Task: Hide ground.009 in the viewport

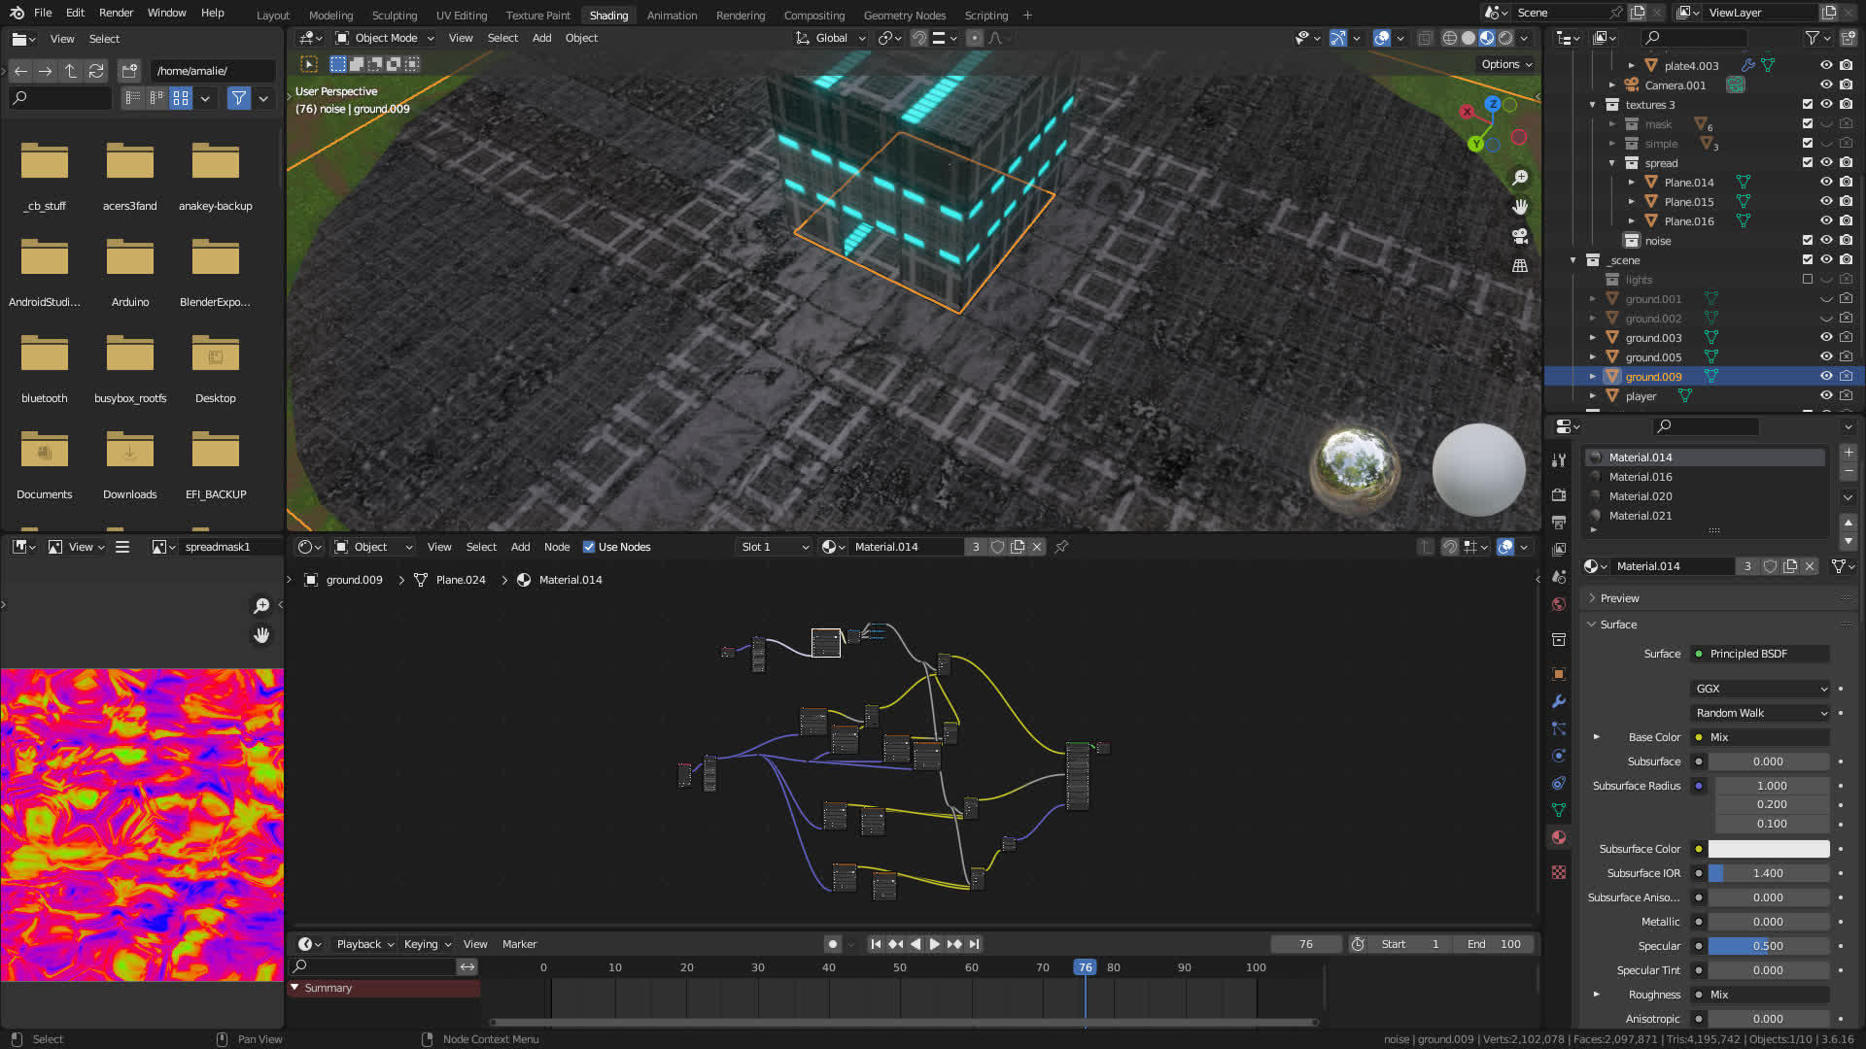Action: (x=1826, y=377)
